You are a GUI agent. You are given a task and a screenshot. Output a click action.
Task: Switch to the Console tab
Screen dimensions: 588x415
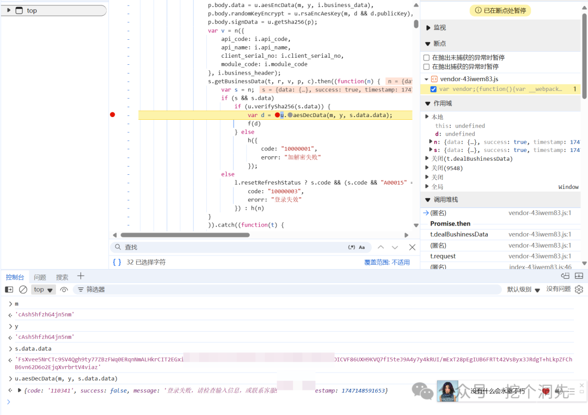[15, 277]
